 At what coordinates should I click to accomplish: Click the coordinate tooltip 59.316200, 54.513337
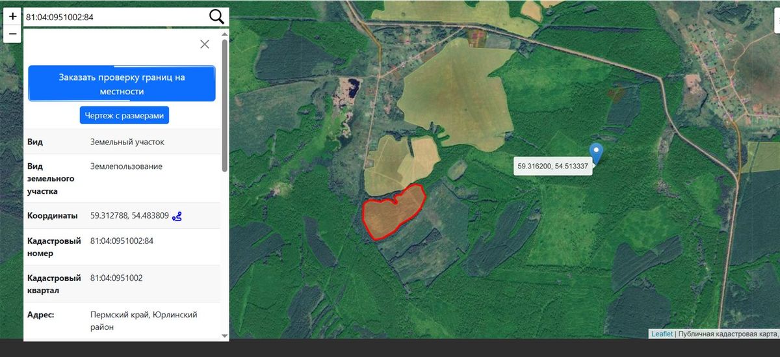pyautogui.click(x=552, y=166)
